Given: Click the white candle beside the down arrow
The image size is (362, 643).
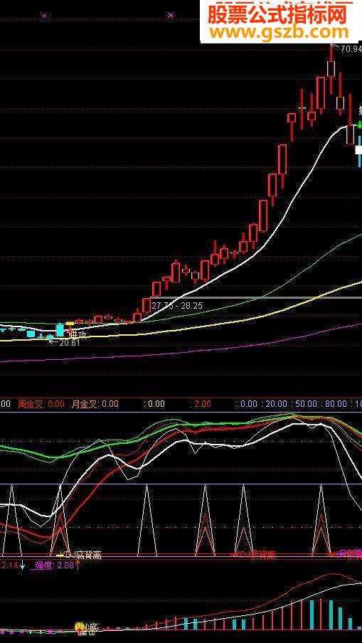Looking at the screenshot, I should tap(359, 150).
